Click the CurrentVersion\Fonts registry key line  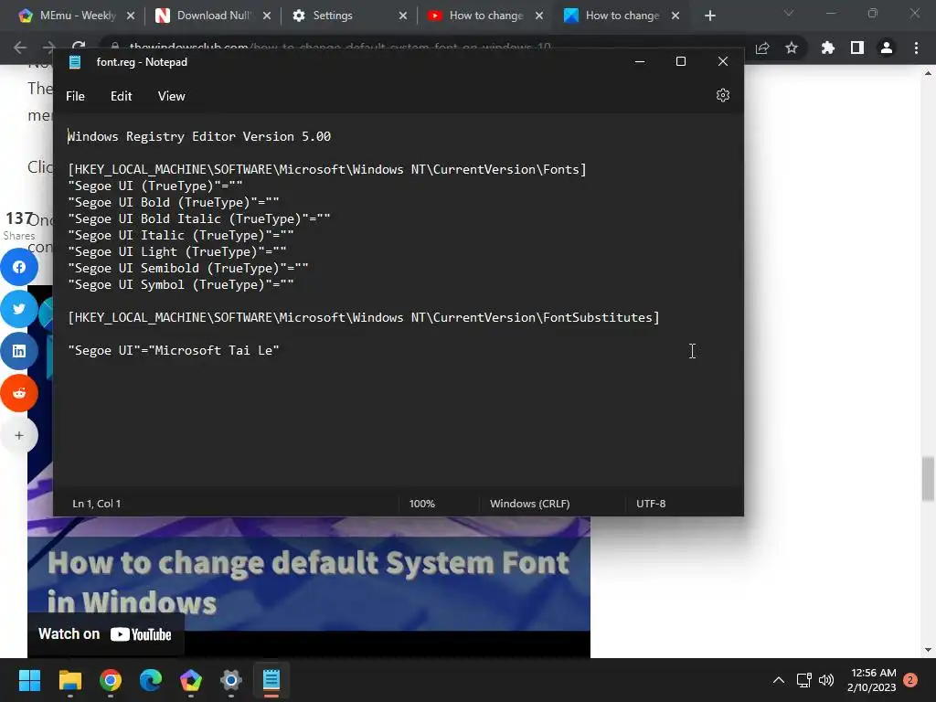click(327, 169)
